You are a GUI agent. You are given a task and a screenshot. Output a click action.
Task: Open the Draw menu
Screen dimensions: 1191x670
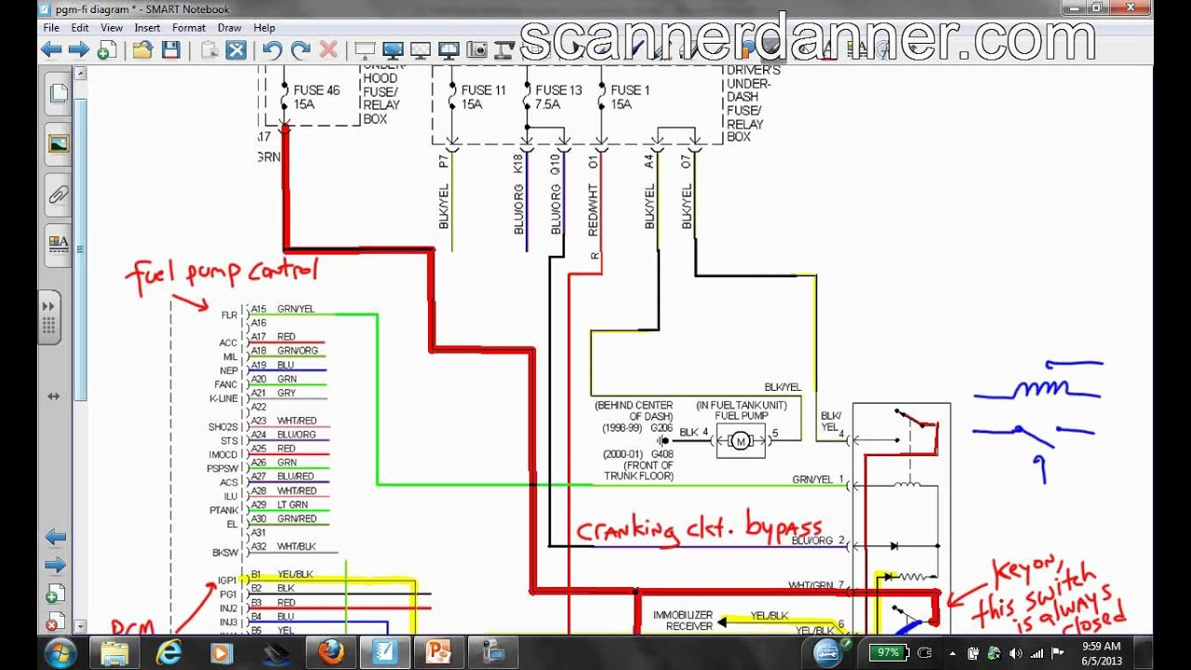[x=229, y=28]
